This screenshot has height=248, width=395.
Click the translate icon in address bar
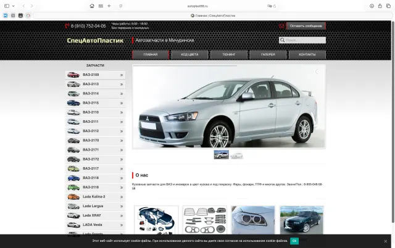click(x=269, y=6)
